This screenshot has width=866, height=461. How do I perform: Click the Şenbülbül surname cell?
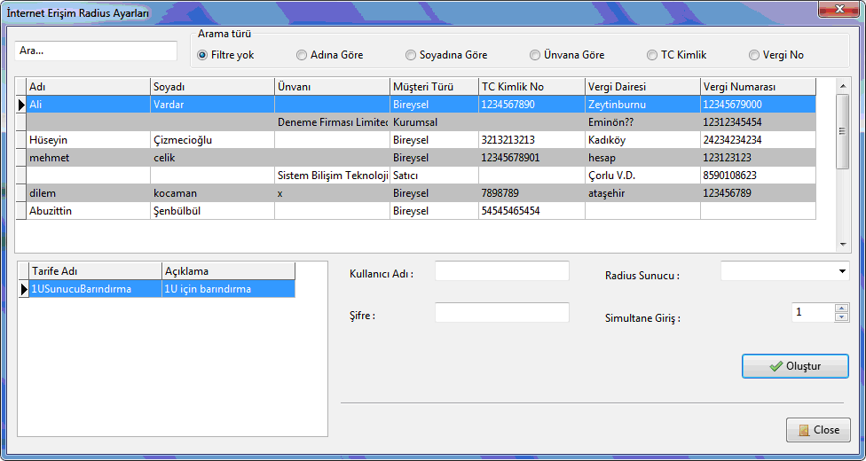212,211
